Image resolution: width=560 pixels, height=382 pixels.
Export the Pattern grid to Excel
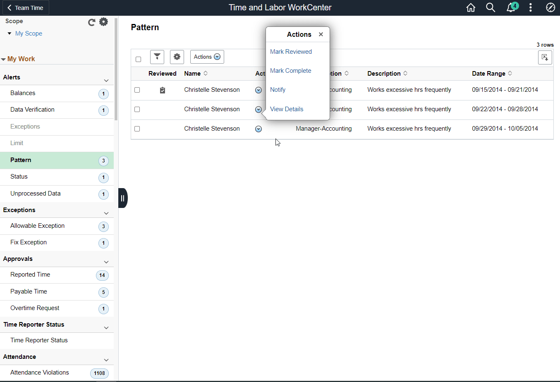tap(545, 57)
